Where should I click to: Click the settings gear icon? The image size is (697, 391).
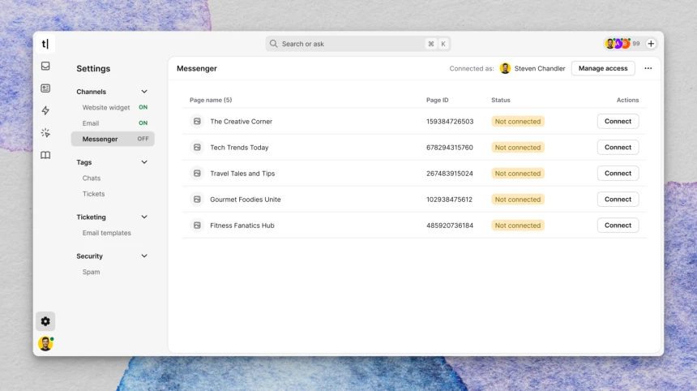pos(45,321)
